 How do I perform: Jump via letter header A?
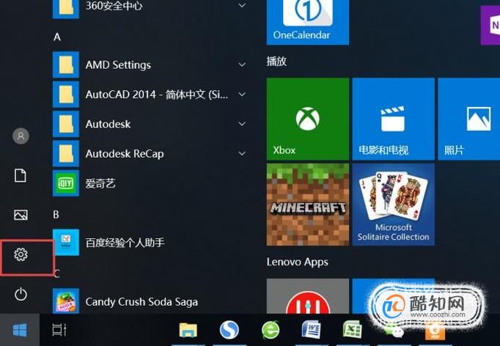pyautogui.click(x=57, y=37)
